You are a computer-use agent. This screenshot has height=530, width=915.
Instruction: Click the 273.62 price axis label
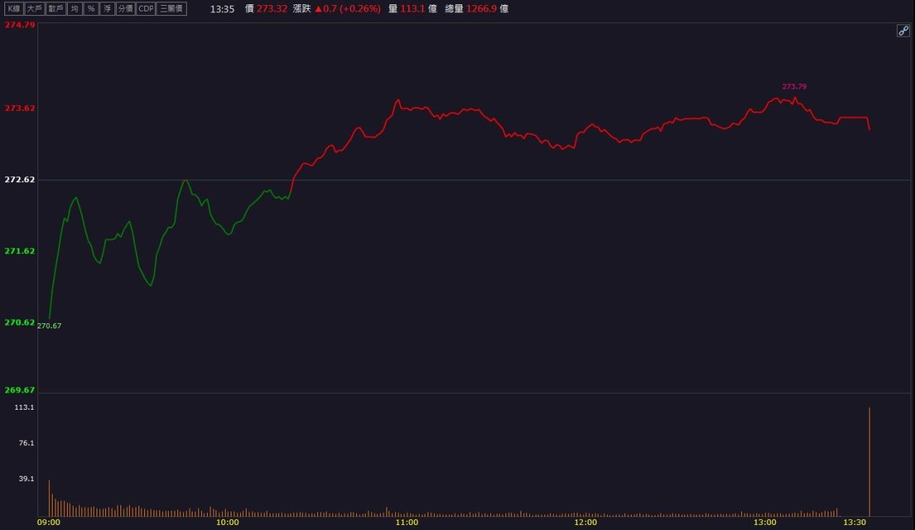coord(19,108)
